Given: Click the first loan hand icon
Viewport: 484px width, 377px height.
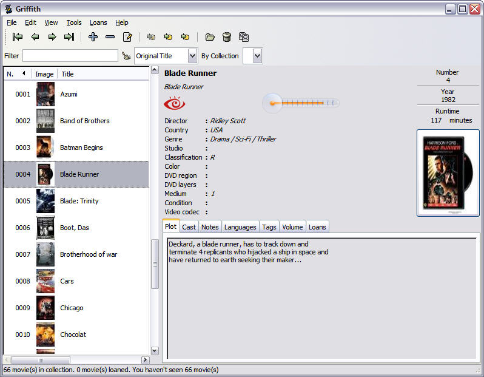Looking at the screenshot, I should (151, 37).
